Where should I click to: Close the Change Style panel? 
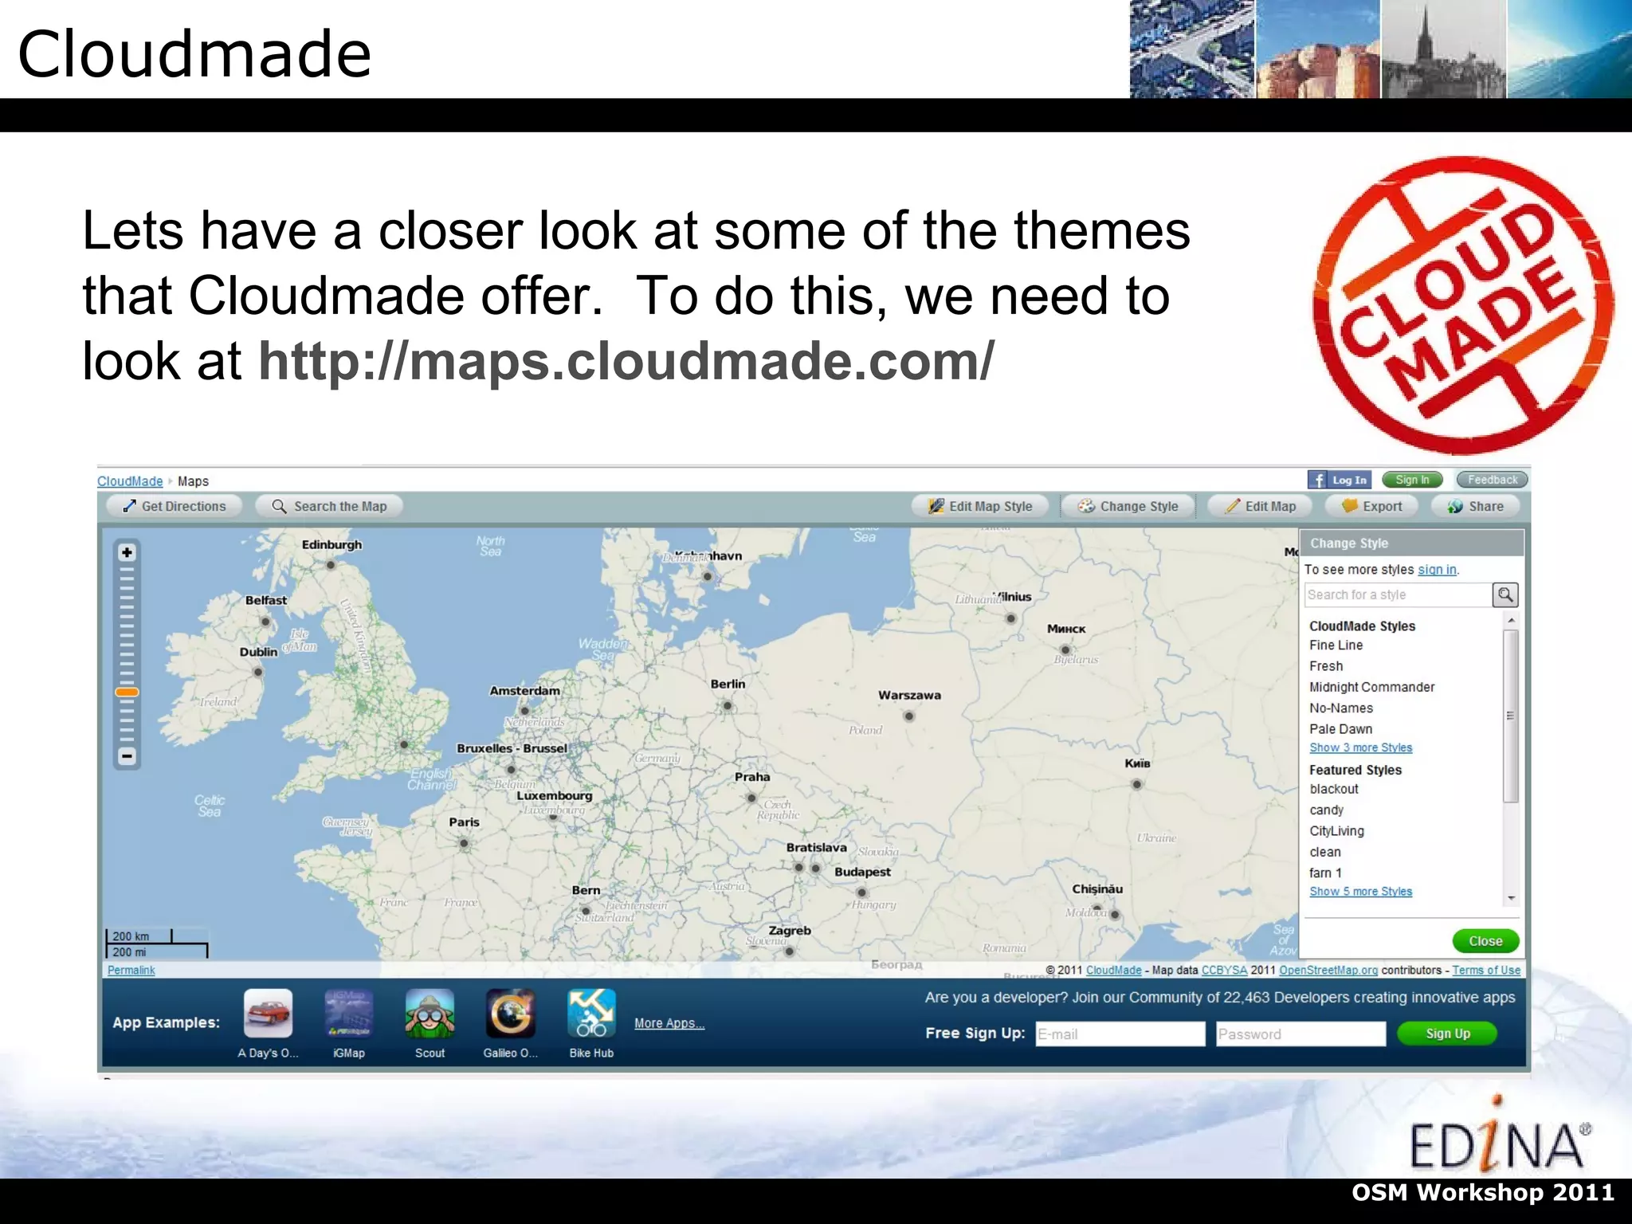point(1485,941)
